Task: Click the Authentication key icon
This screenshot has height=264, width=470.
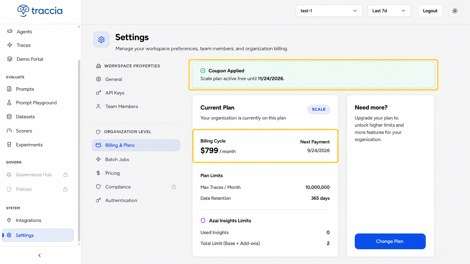Action: click(x=98, y=200)
